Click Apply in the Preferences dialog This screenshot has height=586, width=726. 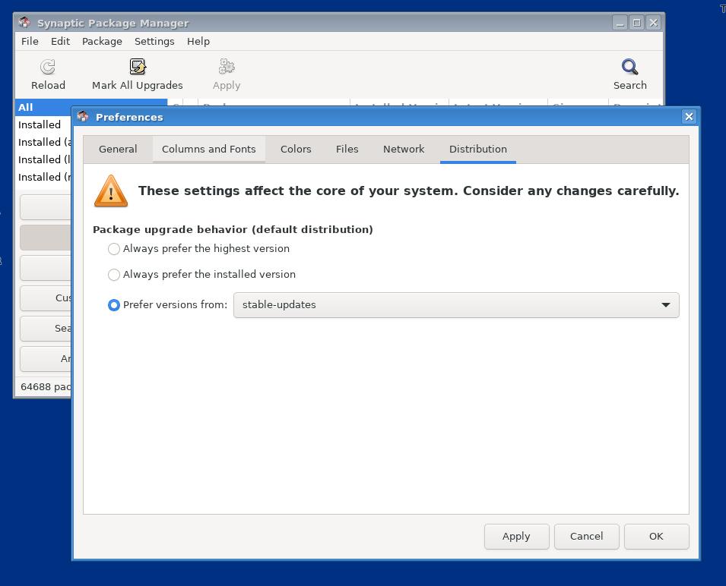click(516, 536)
